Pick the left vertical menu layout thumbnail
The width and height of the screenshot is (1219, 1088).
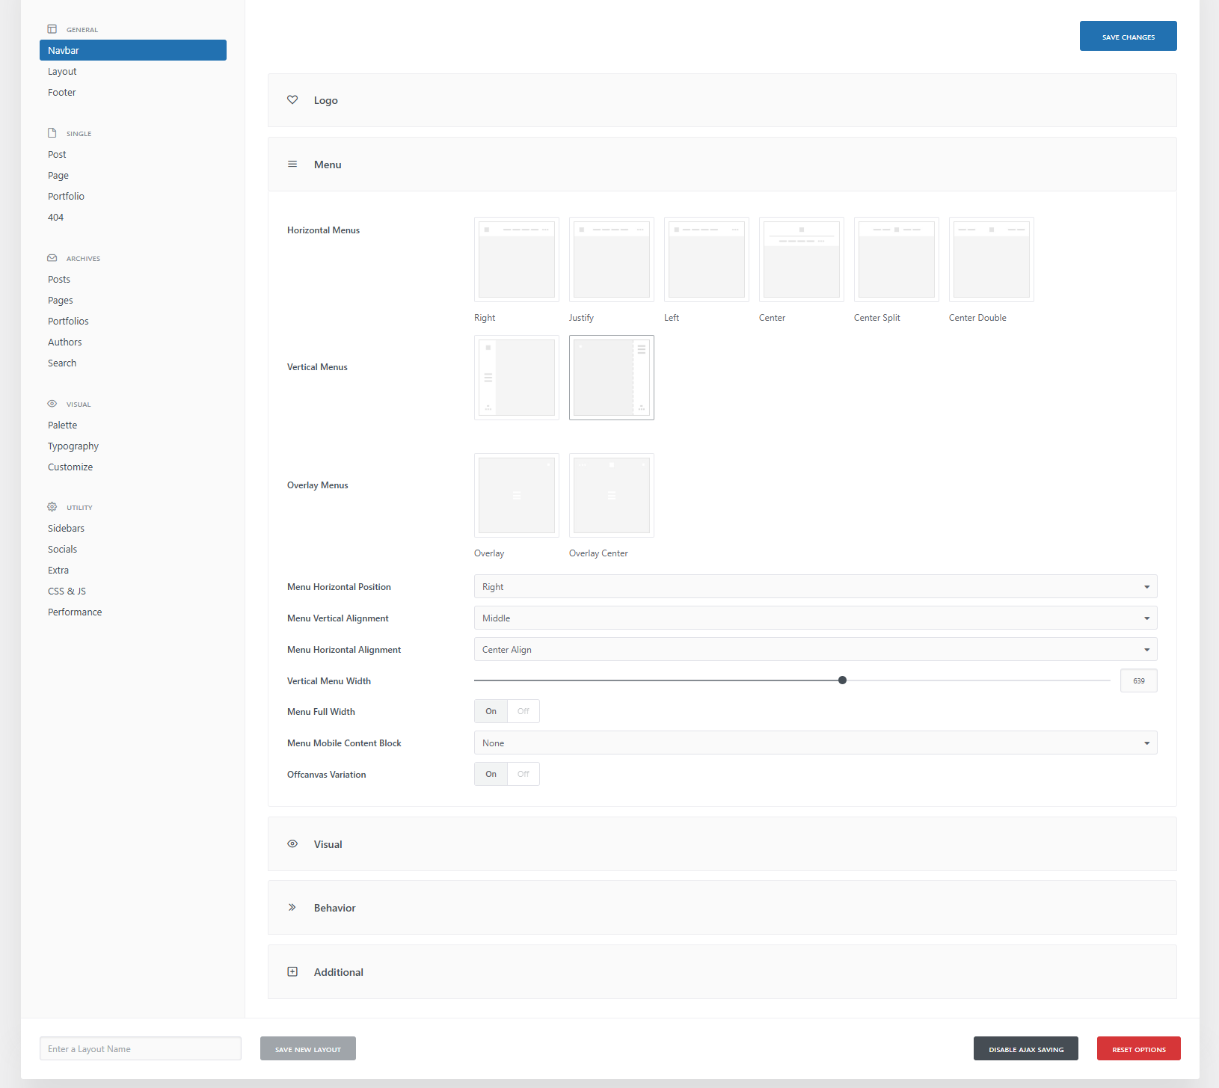(516, 378)
